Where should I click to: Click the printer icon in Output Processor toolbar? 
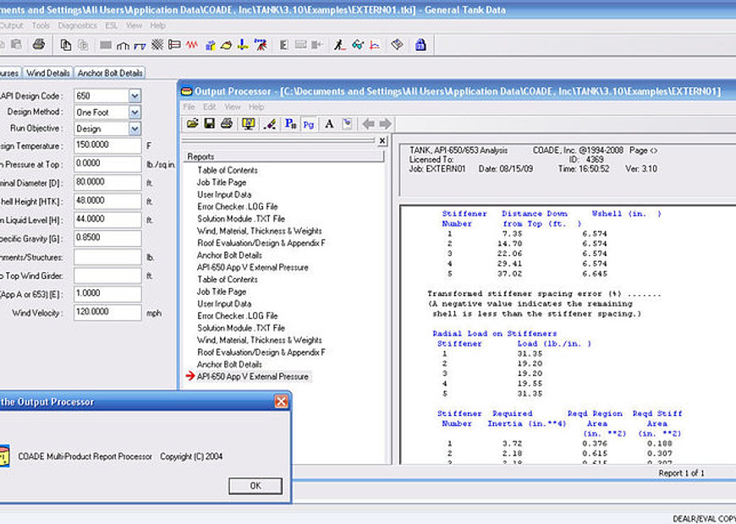click(x=226, y=123)
